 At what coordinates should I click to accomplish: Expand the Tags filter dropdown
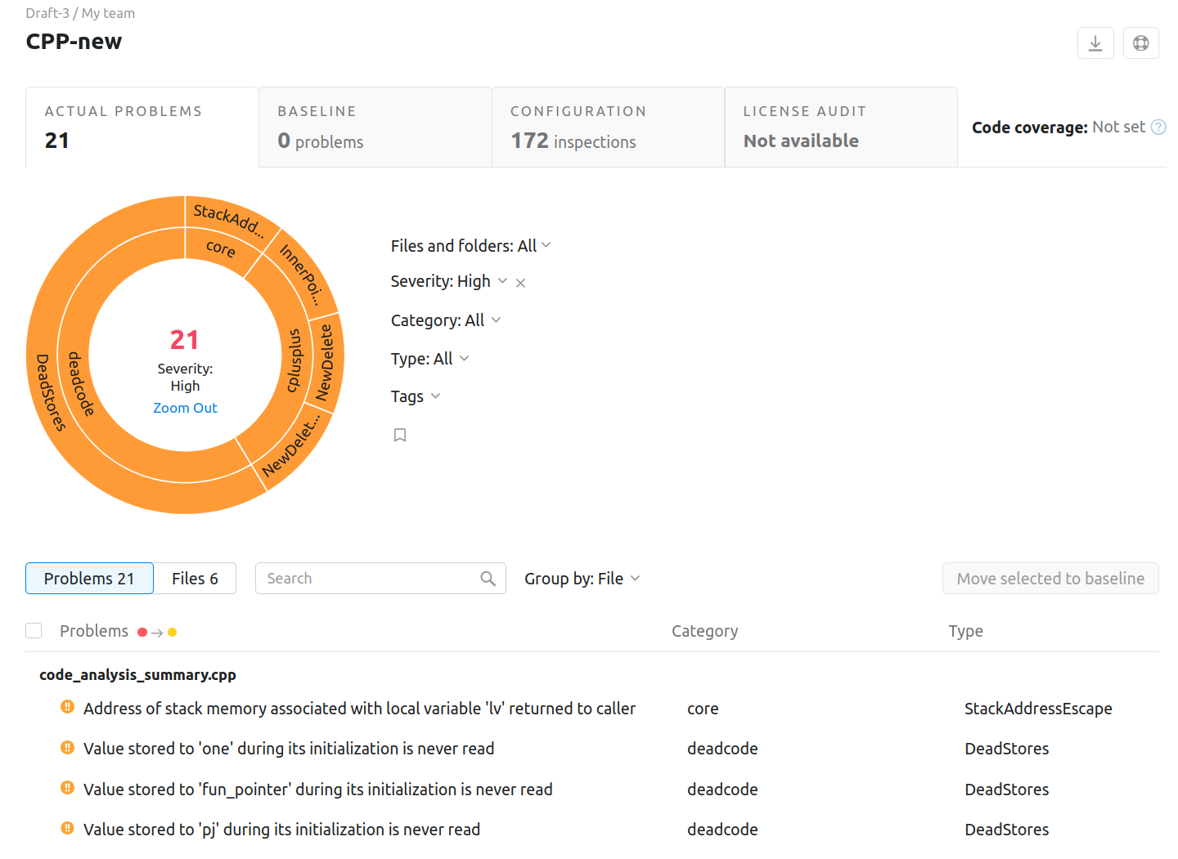point(416,396)
